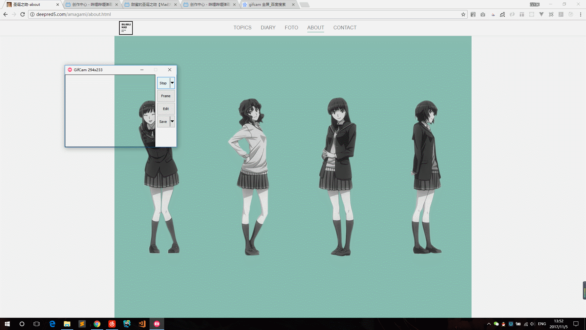Click the BILIBILI MAD site logo
This screenshot has width=586, height=330.
(x=126, y=28)
